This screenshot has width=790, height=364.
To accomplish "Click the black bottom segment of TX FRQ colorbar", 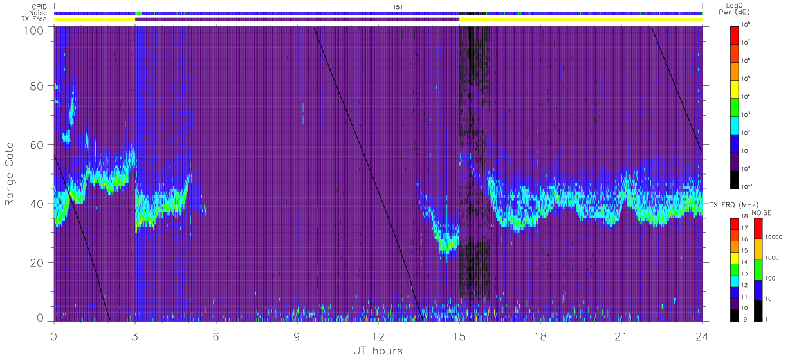I will pyautogui.click(x=734, y=315).
